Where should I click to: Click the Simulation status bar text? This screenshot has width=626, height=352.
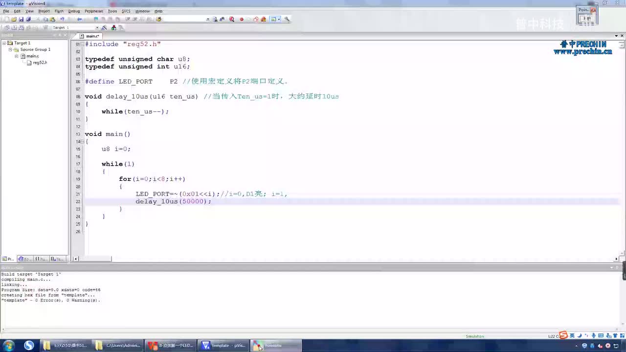point(474,336)
